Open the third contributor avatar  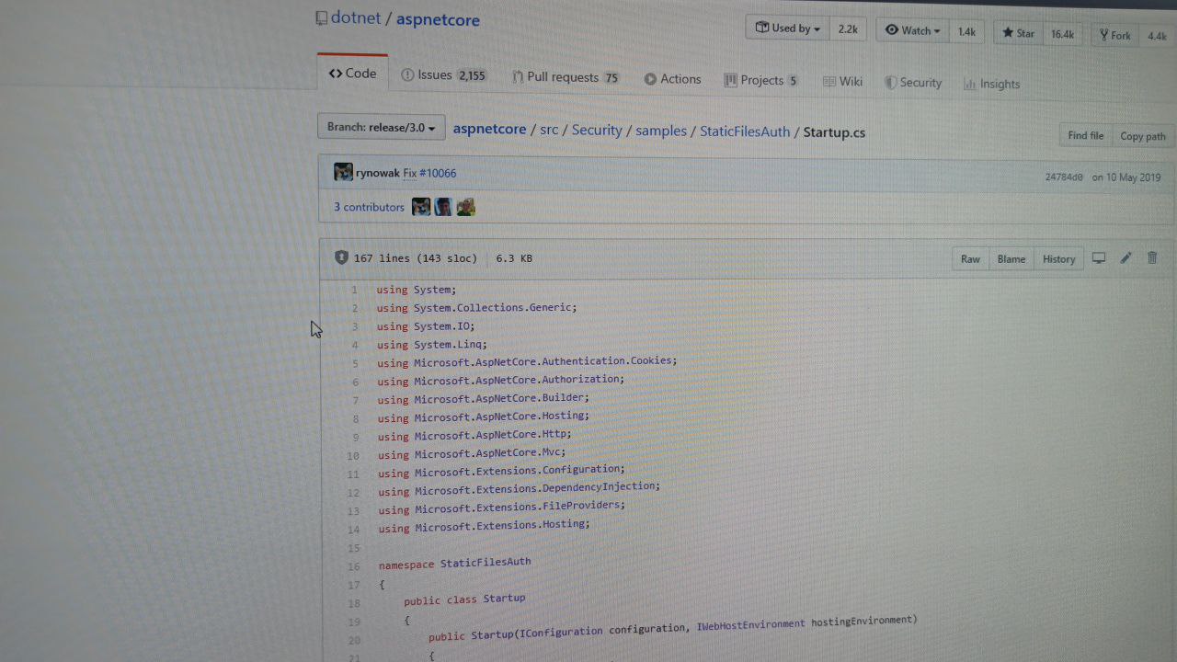pos(465,207)
